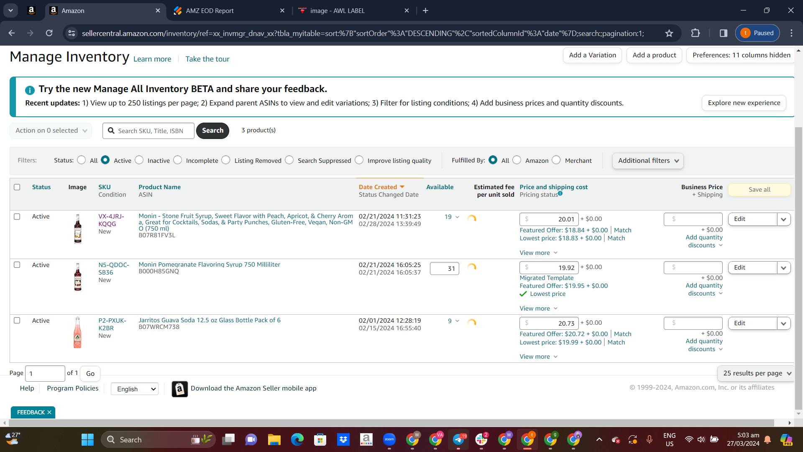View site information icon in address bar
Viewport: 803px width, 452px height.
(72, 33)
